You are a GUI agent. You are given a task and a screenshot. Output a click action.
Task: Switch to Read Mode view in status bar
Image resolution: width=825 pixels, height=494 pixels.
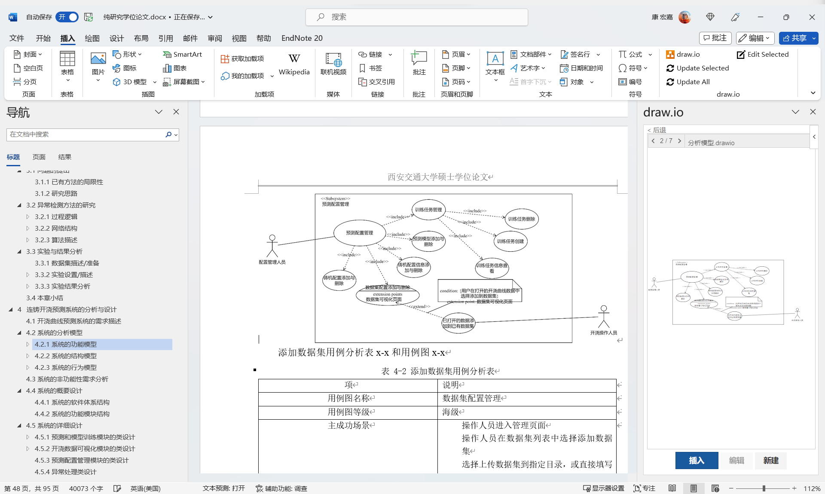tap(672, 488)
